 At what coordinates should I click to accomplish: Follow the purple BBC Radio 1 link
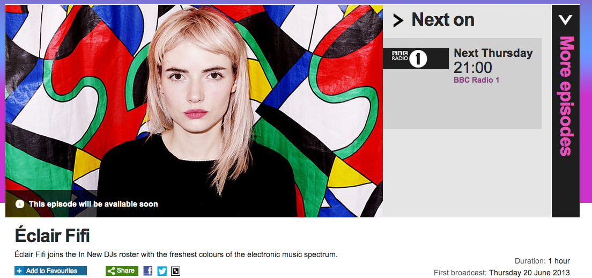pyautogui.click(x=477, y=80)
